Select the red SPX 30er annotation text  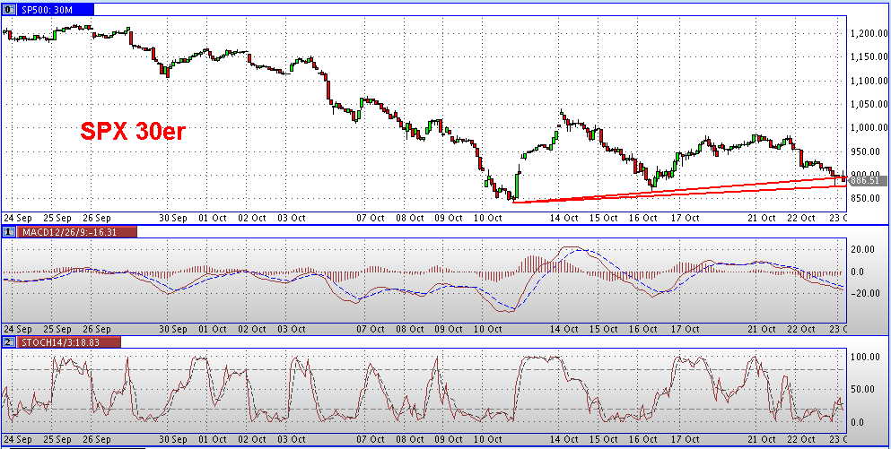[133, 132]
